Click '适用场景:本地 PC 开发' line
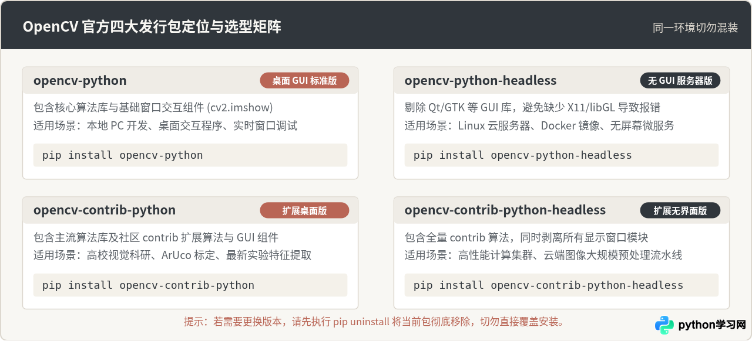The image size is (752, 341). [x=166, y=125]
